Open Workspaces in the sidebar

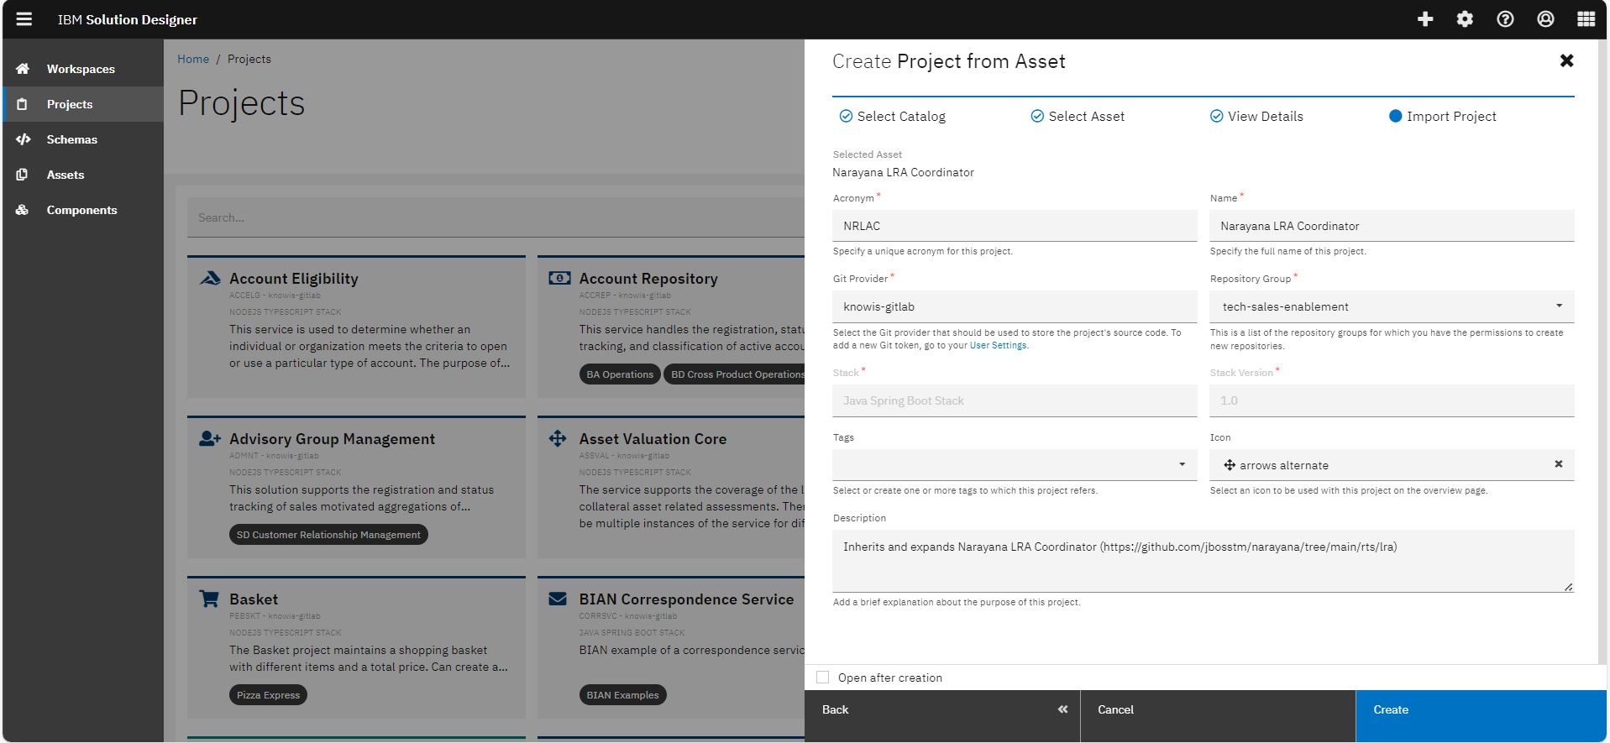pyautogui.click(x=83, y=69)
